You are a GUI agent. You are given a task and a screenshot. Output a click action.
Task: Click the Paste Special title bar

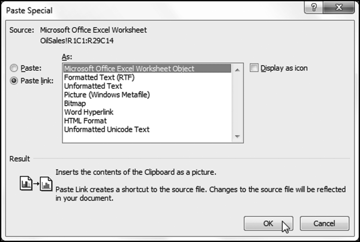[136, 10]
